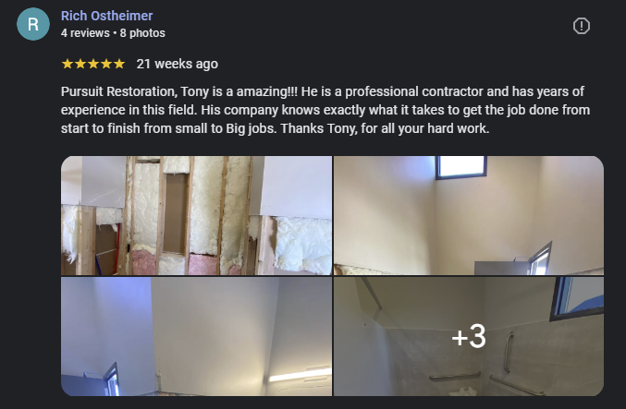Click the "Pursuit Restoration" text in the review
The image size is (626, 409).
(117, 91)
